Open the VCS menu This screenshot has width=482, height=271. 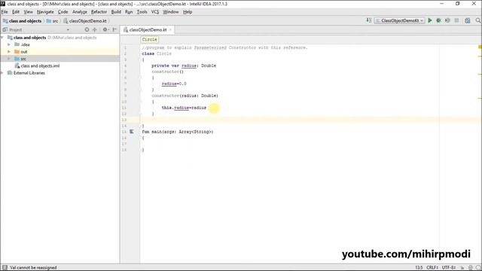pos(155,12)
